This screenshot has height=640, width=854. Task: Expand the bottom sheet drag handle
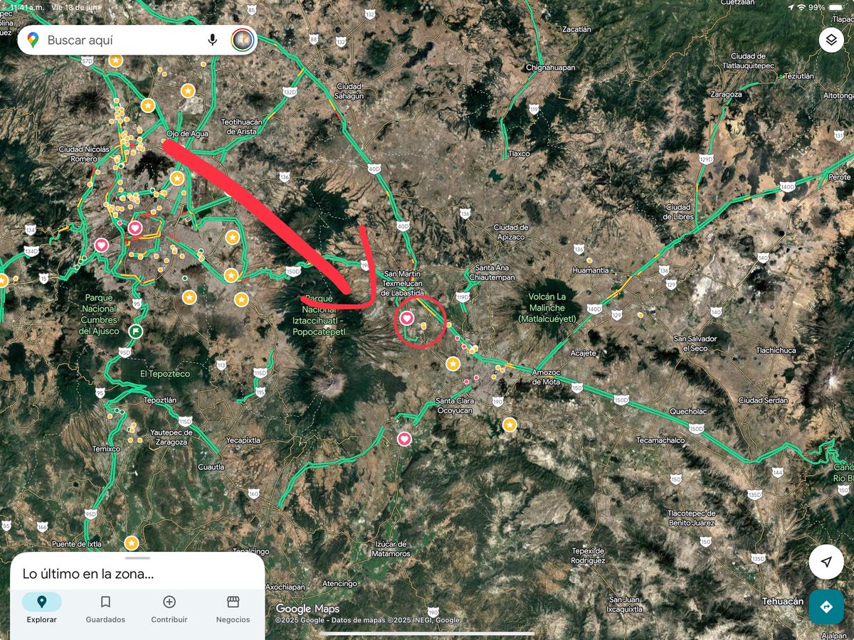[x=137, y=558]
